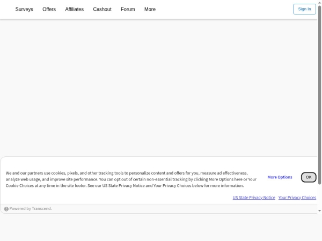Screen dimensions: 322x241
Task: Select Cashout in the navigation bar
Action: click(102, 9)
